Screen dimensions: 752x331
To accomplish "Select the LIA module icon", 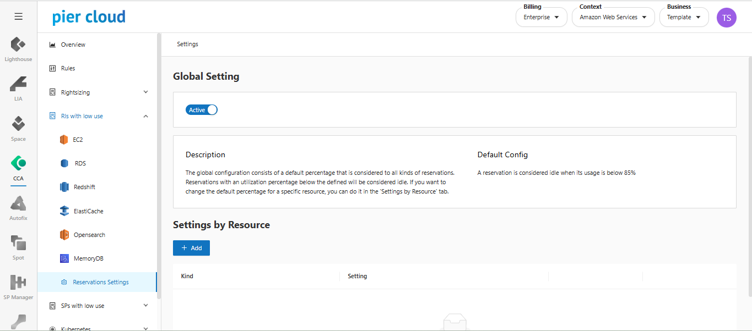I will click(18, 85).
